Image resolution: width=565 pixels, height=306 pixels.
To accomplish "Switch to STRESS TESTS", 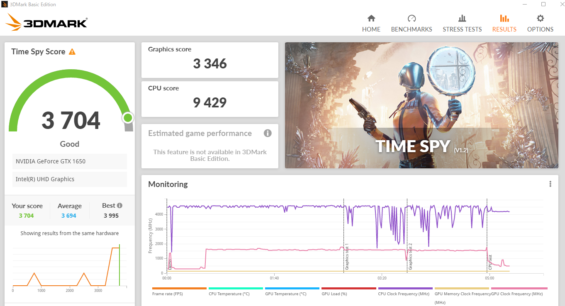I will [462, 24].
